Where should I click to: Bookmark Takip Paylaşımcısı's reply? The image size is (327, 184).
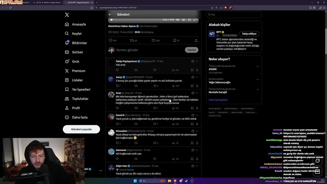coord(192,70)
